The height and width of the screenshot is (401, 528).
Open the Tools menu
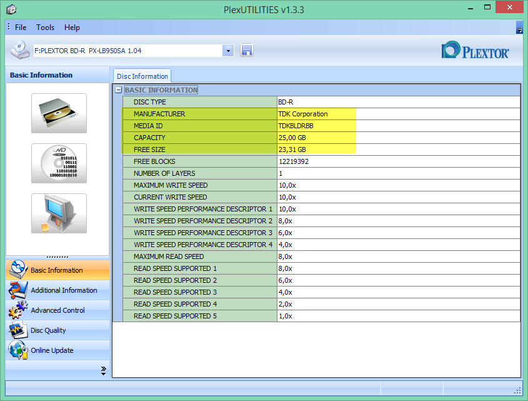(x=45, y=28)
